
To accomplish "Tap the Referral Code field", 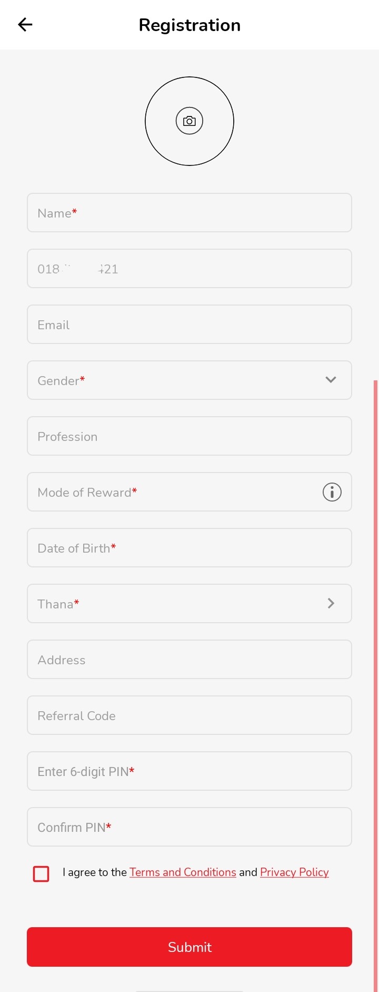I will 189,715.
